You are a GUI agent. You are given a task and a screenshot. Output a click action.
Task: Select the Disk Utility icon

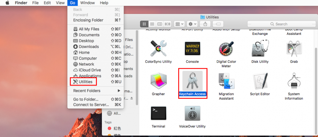260,48
